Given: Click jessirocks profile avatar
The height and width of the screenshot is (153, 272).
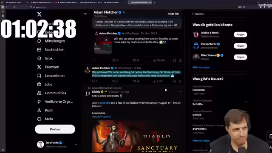Looking at the screenshot, I should pos(40,144).
